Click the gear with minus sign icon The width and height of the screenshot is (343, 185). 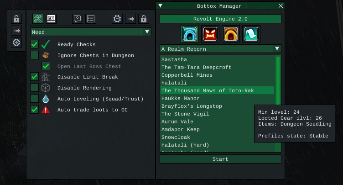117,19
